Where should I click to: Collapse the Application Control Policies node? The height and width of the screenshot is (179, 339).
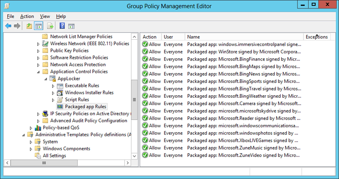(x=39, y=72)
